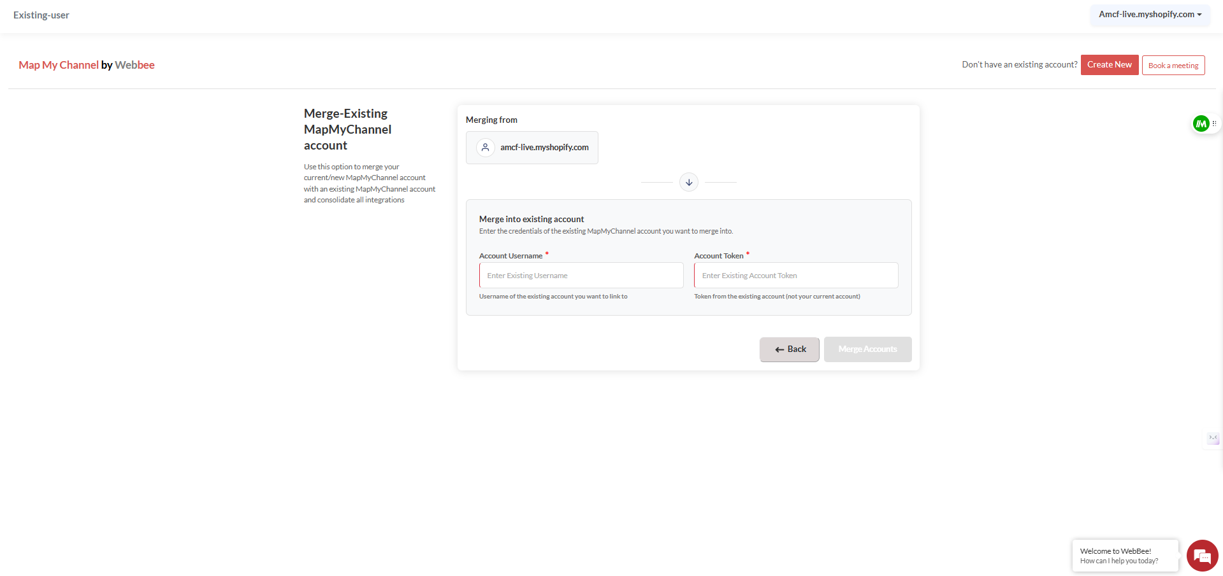Viewport: 1223px width, 576px height.
Task: Click the Existing-user header label
Action: [41, 15]
